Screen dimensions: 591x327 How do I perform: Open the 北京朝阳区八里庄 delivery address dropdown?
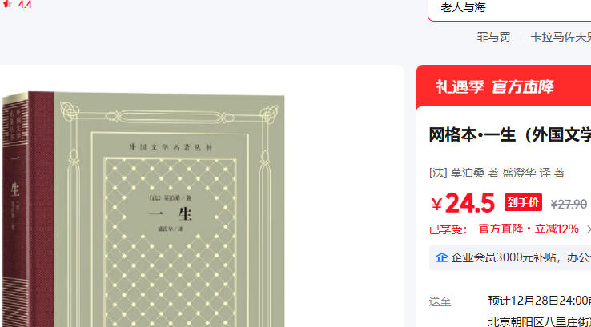540,321
